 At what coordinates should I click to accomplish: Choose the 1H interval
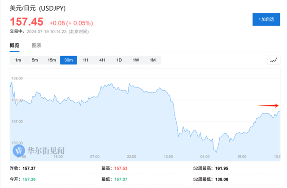click(85, 60)
